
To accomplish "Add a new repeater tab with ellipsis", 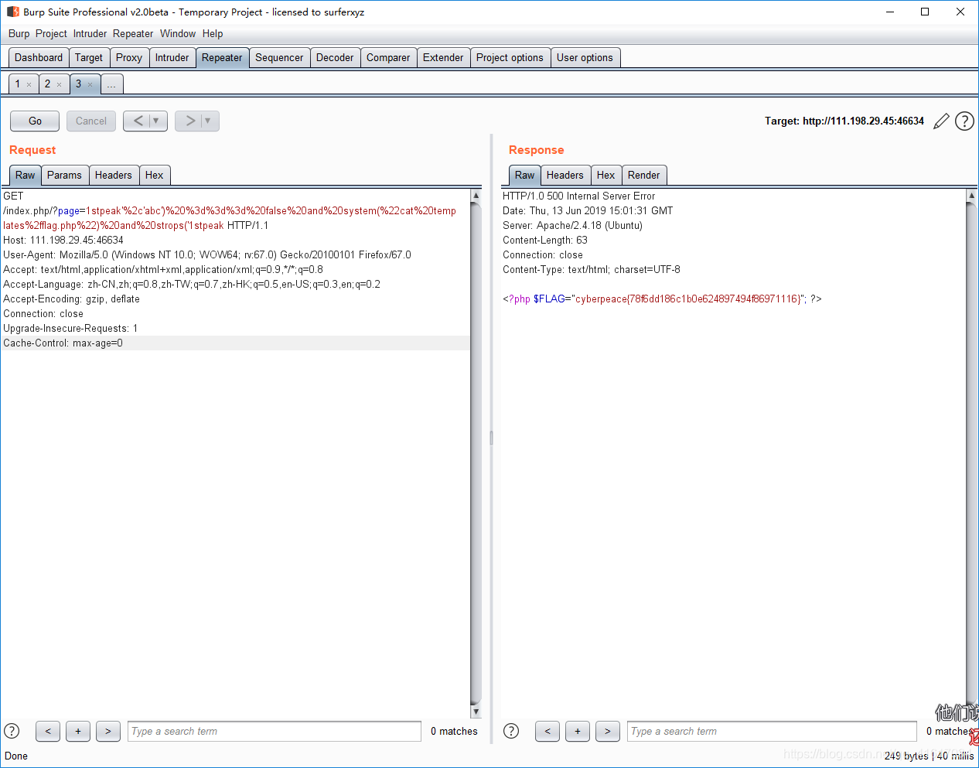I will pos(111,84).
